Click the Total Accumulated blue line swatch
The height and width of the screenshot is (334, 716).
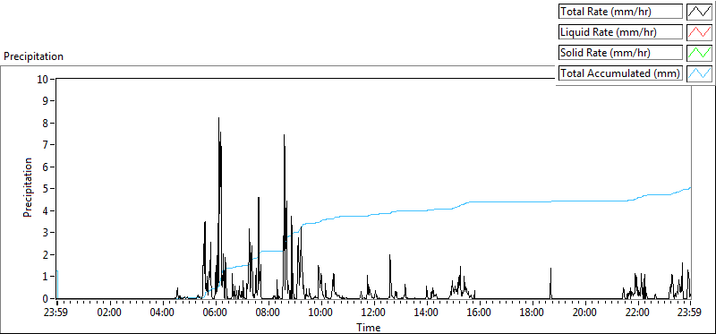[699, 73]
